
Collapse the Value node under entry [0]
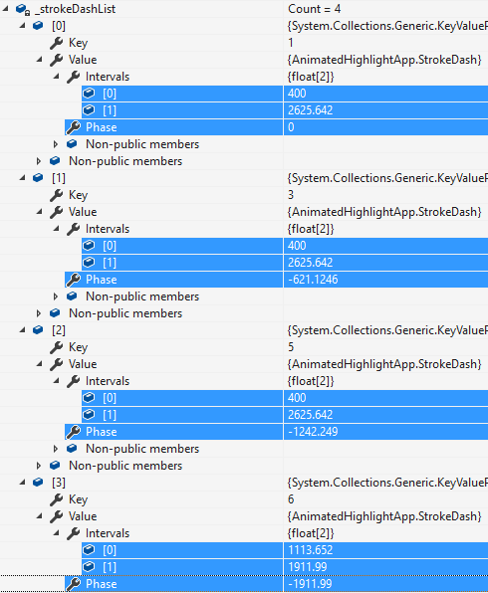40,60
